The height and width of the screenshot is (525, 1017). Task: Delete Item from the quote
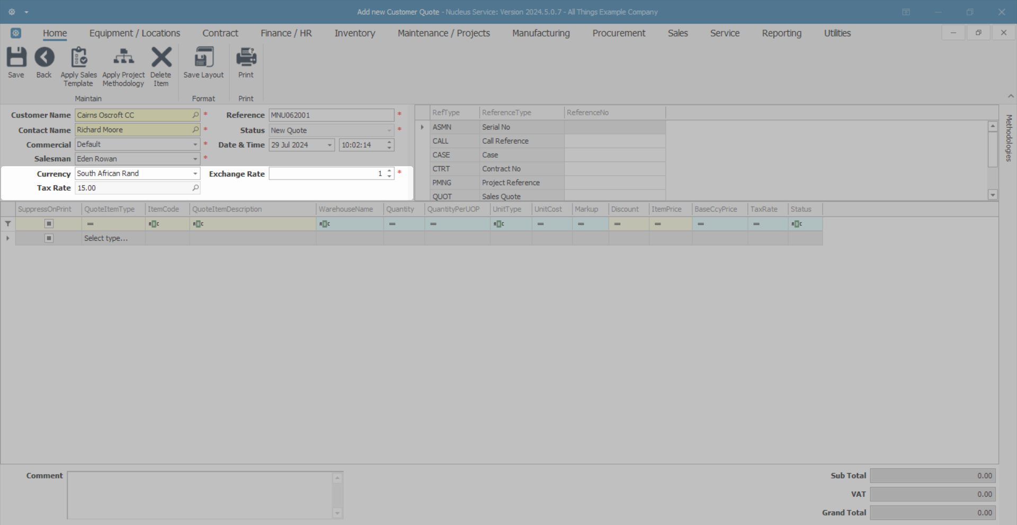tap(161, 67)
